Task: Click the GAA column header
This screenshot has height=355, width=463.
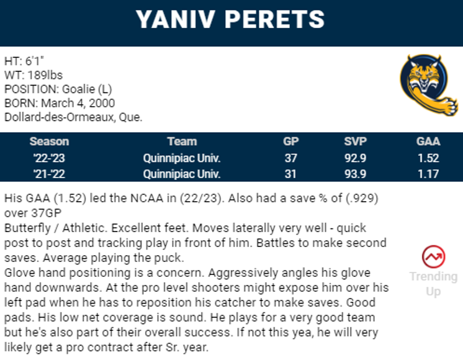Action: click(x=428, y=142)
